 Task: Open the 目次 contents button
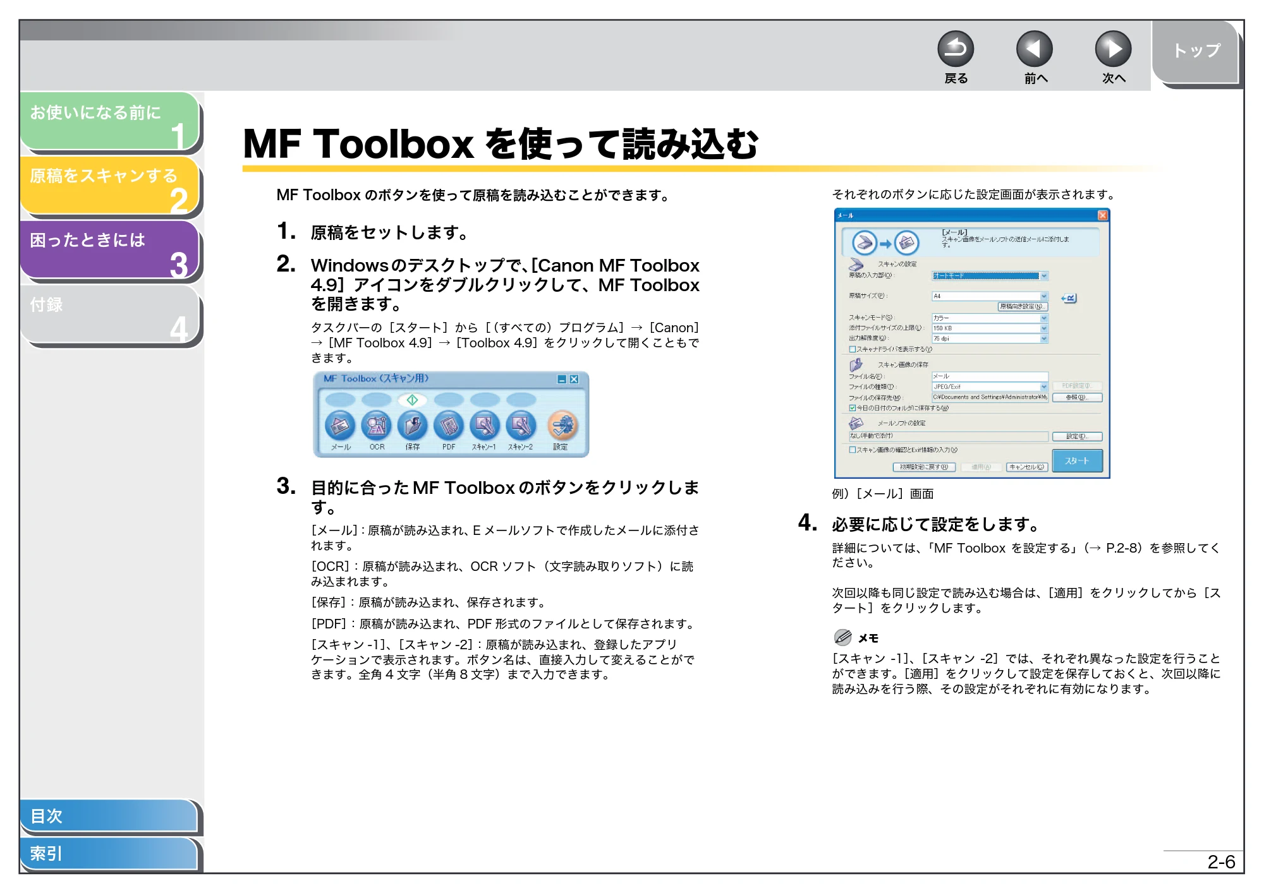point(108,816)
